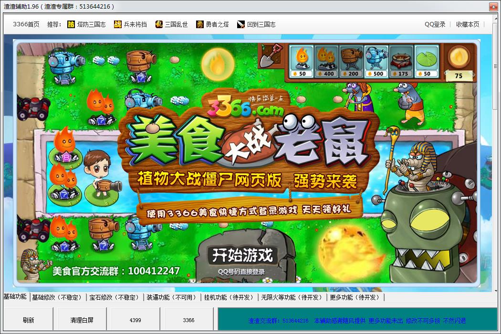Click 开始游戏 on the stone
Image resolution: width=501 pixels, height=334 pixels.
[242, 256]
